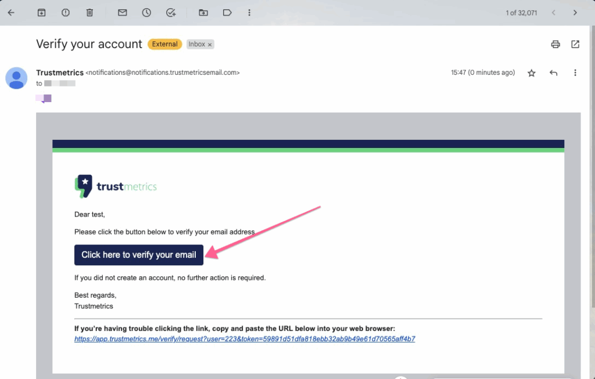Open the email in a new window
Viewport: 595px width, 379px height.
(575, 44)
